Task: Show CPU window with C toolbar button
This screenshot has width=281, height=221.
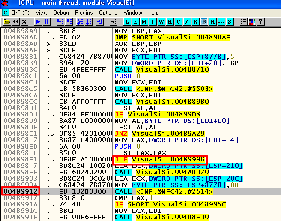Action: 178,22
